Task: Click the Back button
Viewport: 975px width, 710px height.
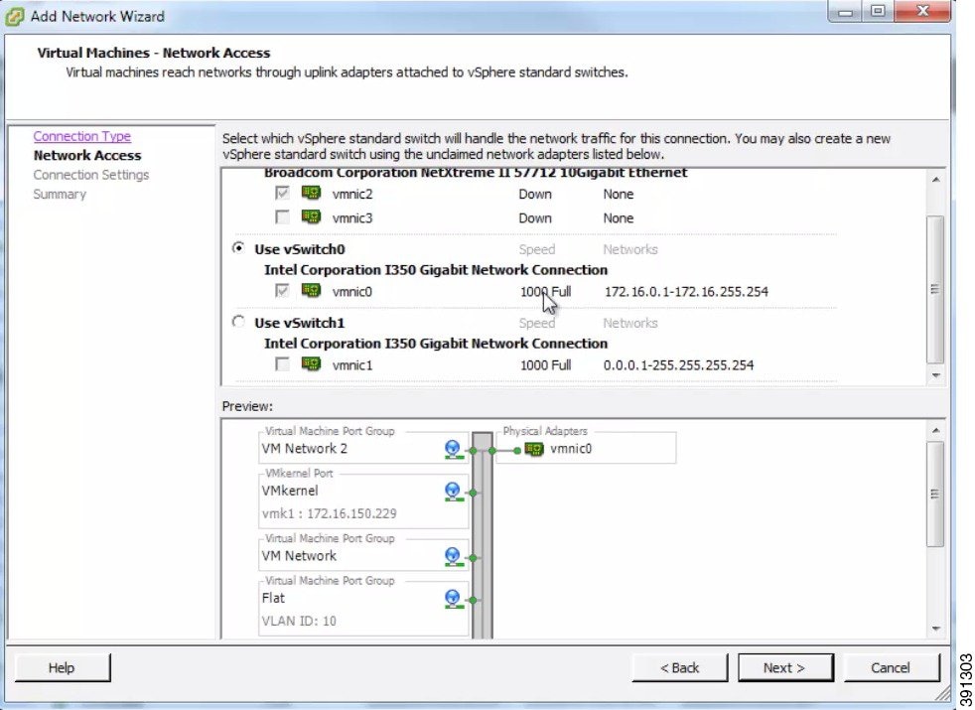Action: (x=679, y=667)
